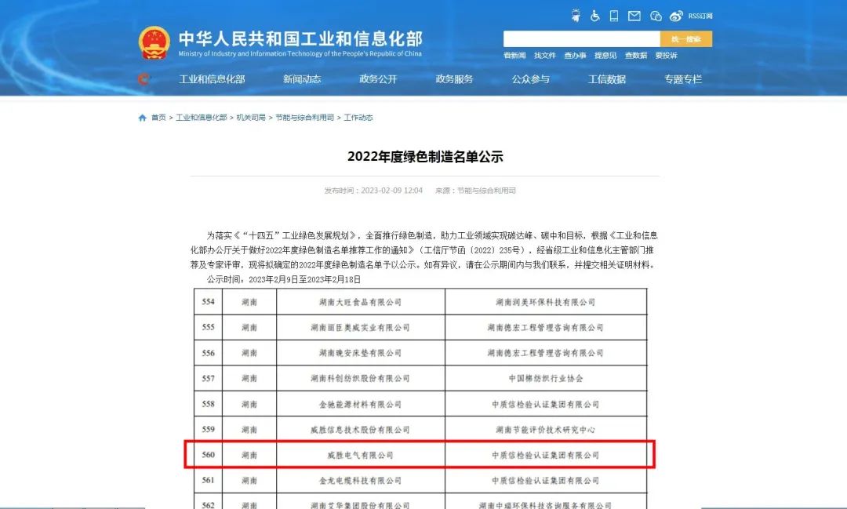Click the 工作动态 breadcrumb entry

coord(357,117)
